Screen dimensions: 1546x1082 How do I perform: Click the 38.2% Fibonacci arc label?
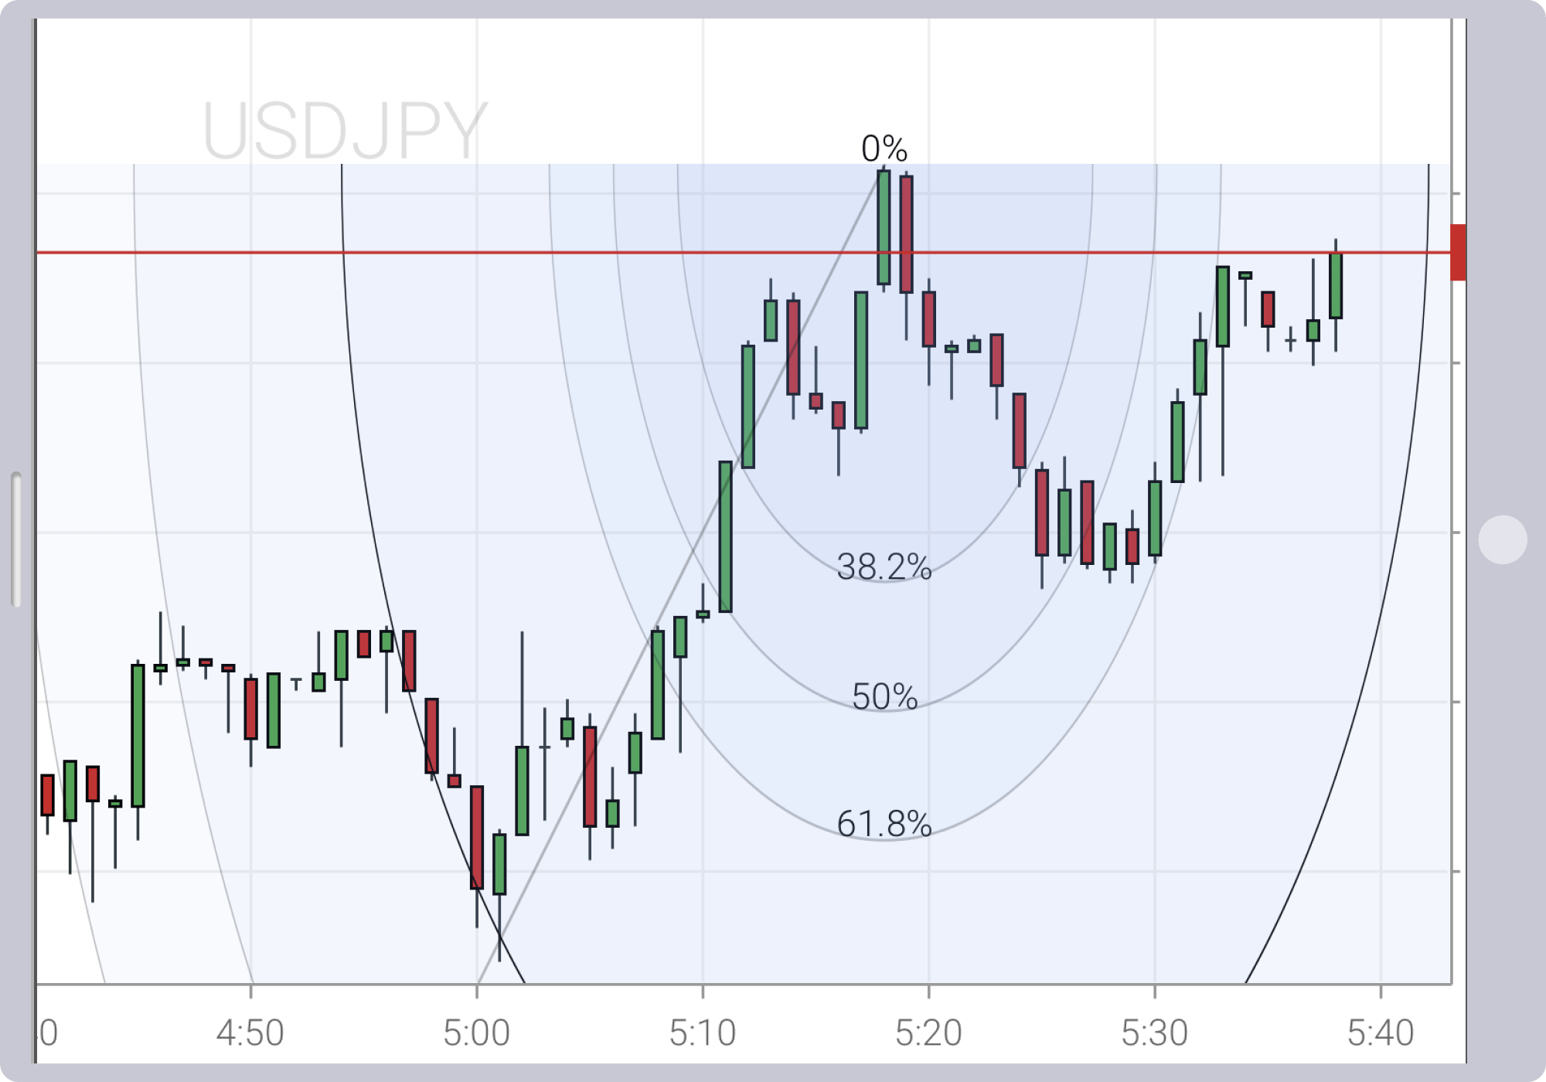click(884, 567)
